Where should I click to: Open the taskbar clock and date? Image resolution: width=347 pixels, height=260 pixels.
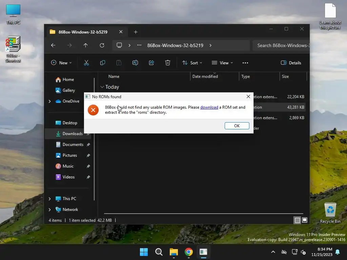[x=322, y=252]
